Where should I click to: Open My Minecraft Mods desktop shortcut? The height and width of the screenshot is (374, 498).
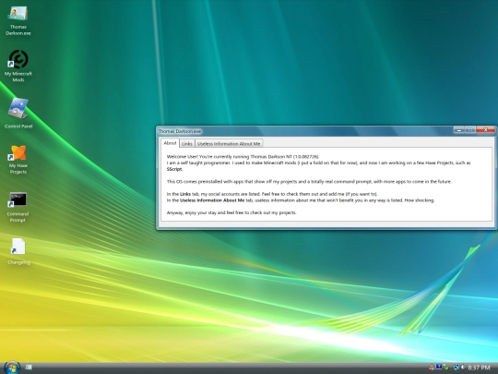point(18,66)
